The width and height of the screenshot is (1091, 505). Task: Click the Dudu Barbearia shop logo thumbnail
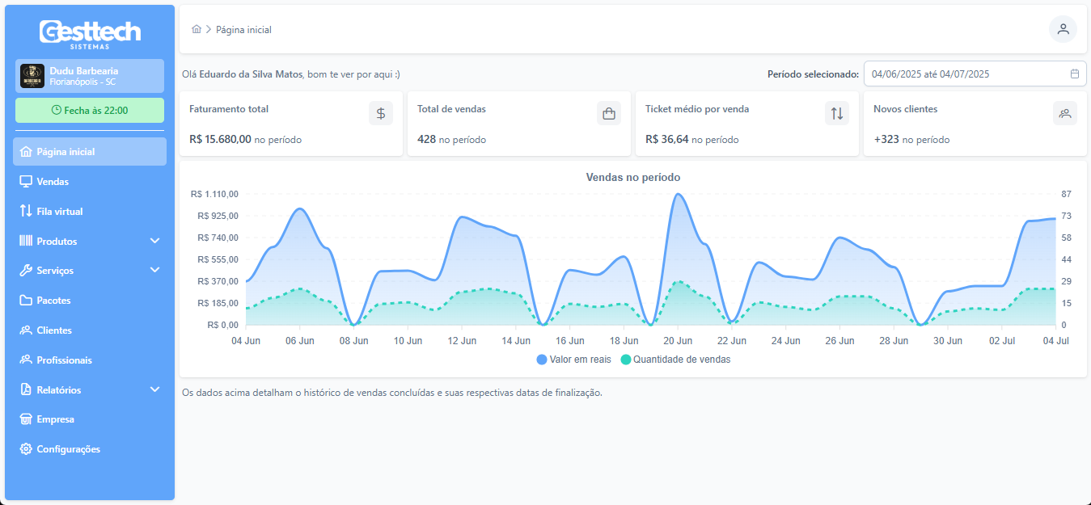click(x=32, y=76)
